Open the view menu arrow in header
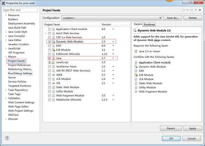 click(x=200, y=10)
